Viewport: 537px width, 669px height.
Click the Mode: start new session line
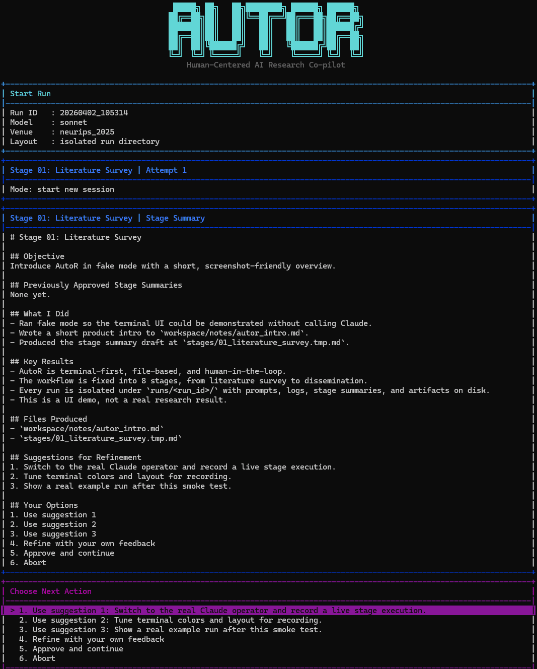[62, 189]
